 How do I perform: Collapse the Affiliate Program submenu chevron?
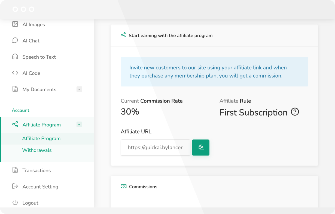click(x=79, y=124)
